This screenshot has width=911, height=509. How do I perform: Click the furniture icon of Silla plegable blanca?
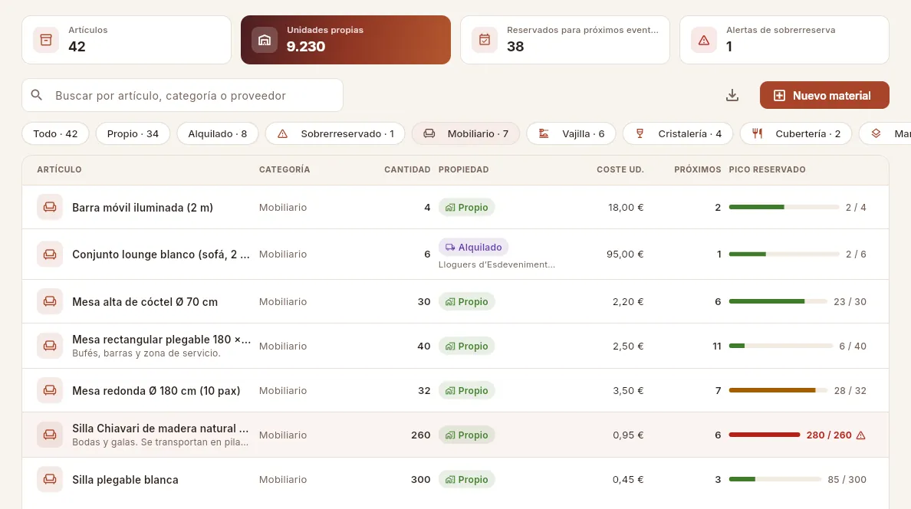pos(50,479)
